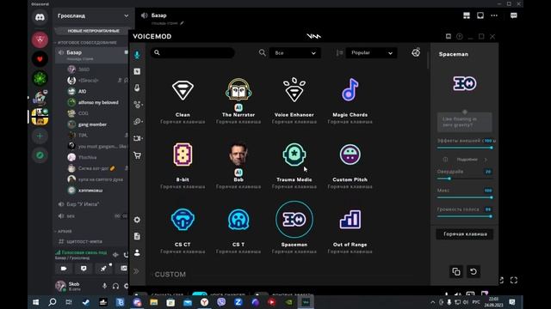Choose the Voice Enhancer voice

[294, 89]
